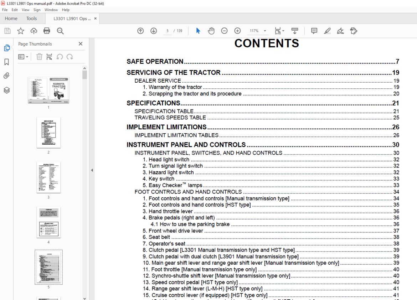Select page 1 thumbnail

[48, 90]
